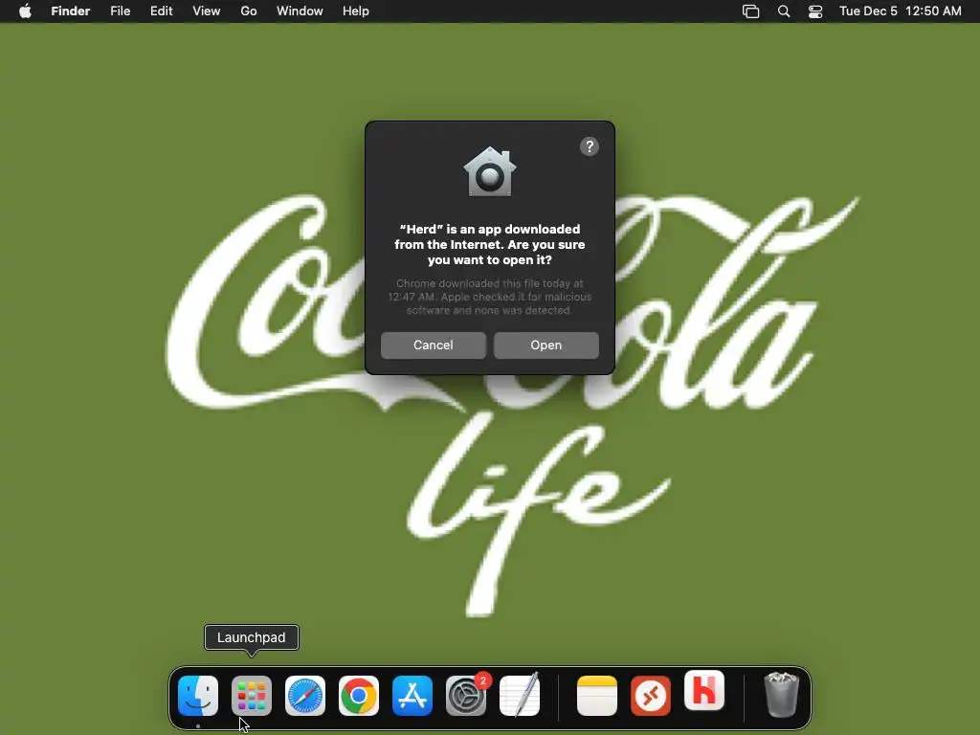
Task: Open the help question mark in dialog
Action: click(x=590, y=146)
